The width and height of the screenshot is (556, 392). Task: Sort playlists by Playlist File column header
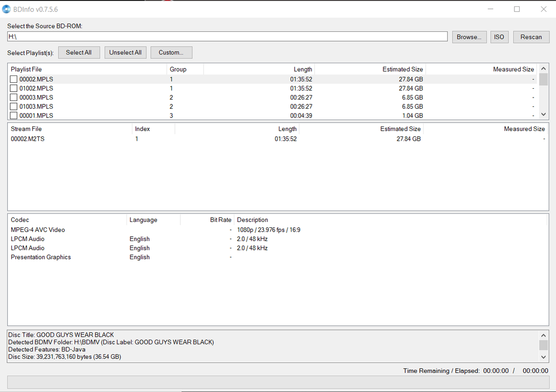(x=87, y=70)
